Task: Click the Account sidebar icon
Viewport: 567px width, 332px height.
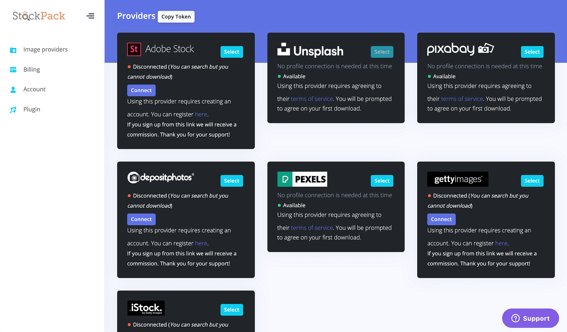Action: [x=13, y=89]
